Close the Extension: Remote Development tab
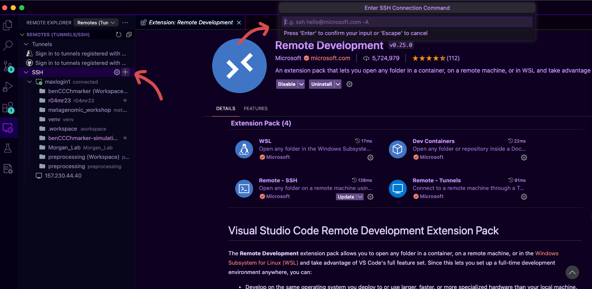 [x=239, y=23]
